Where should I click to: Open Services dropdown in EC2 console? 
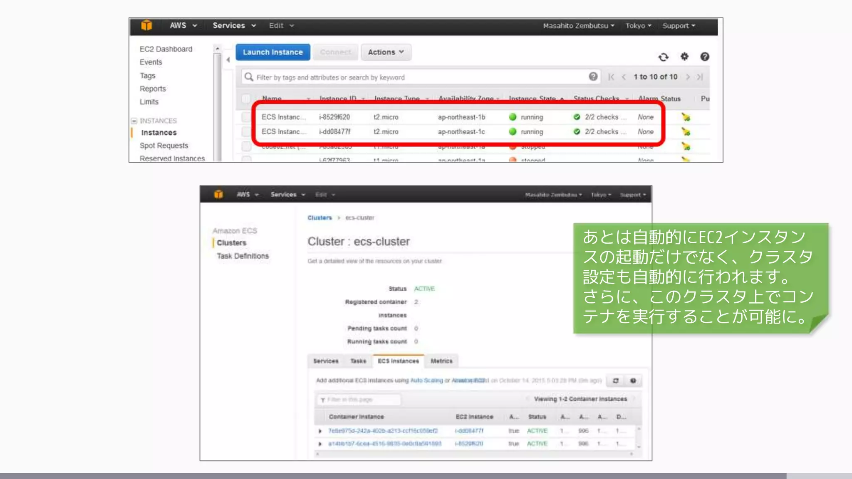234,25
